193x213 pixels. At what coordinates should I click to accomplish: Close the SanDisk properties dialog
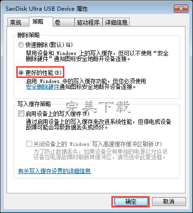[181, 8]
